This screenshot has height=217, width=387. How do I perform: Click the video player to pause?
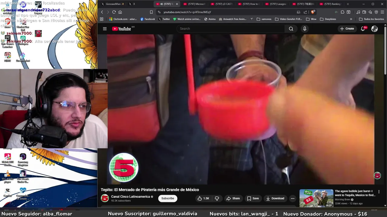pyautogui.click(x=241, y=109)
